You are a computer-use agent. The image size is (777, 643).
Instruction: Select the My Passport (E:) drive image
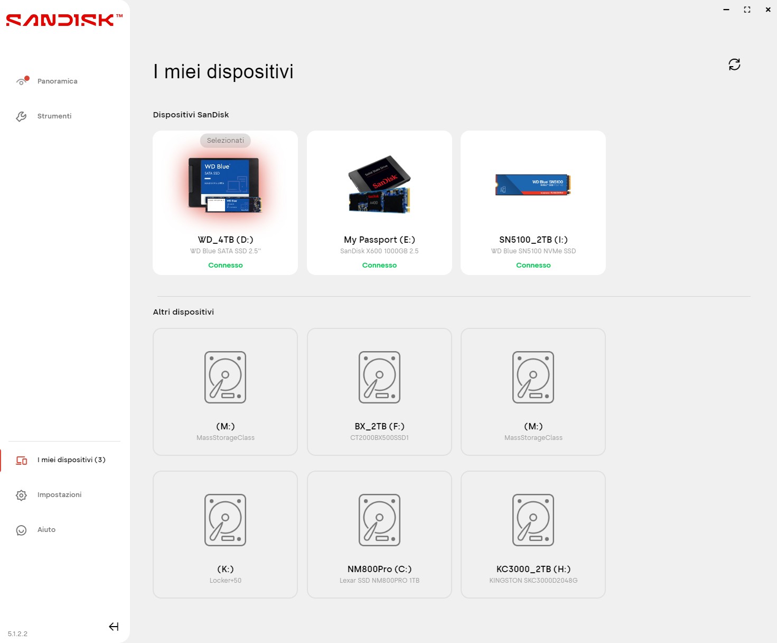click(x=379, y=185)
